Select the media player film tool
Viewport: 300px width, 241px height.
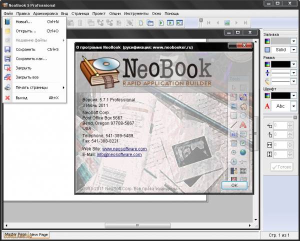tap(233, 171)
